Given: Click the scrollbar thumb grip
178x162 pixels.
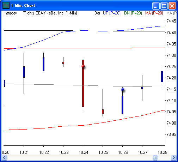Looking at the screenshot, I should pyautogui.click(x=155, y=157).
